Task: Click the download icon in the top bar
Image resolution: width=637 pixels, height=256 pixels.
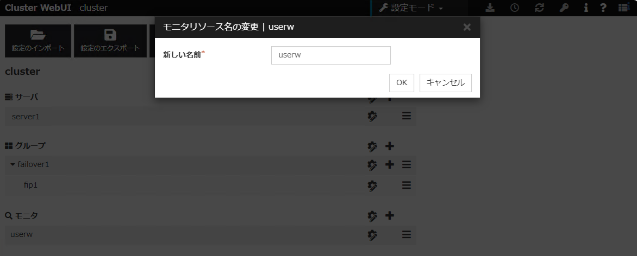Action: pyautogui.click(x=490, y=8)
